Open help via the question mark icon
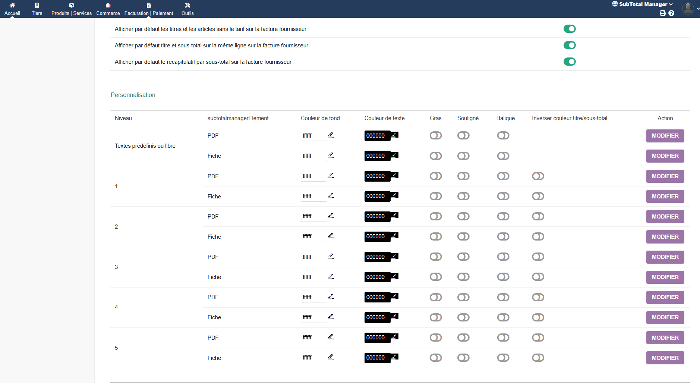The image size is (700, 383). (671, 13)
